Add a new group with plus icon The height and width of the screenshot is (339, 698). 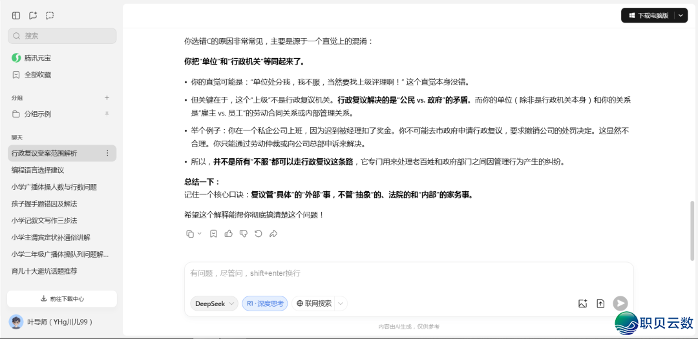pyautogui.click(x=107, y=98)
